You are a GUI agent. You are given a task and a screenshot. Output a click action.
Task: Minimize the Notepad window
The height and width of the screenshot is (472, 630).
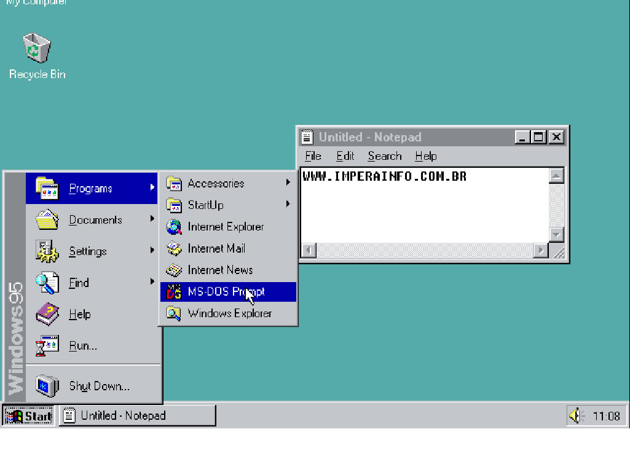coord(522,138)
